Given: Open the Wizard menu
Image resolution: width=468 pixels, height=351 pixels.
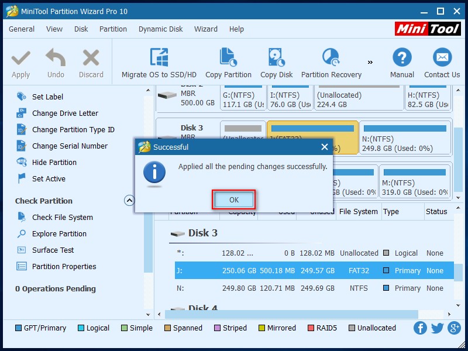Looking at the screenshot, I should 206,29.
